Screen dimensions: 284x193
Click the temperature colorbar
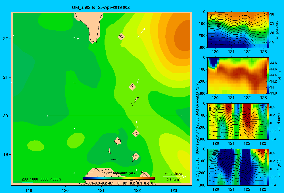click(268, 30)
